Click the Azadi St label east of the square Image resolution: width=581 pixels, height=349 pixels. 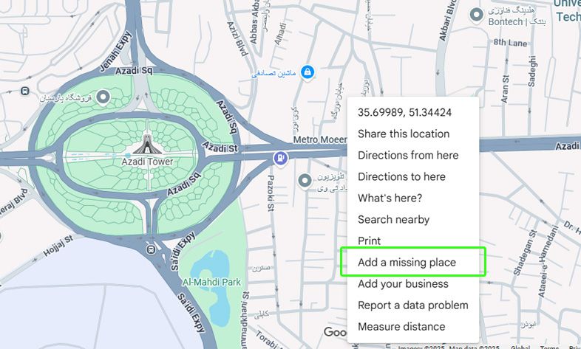220,147
